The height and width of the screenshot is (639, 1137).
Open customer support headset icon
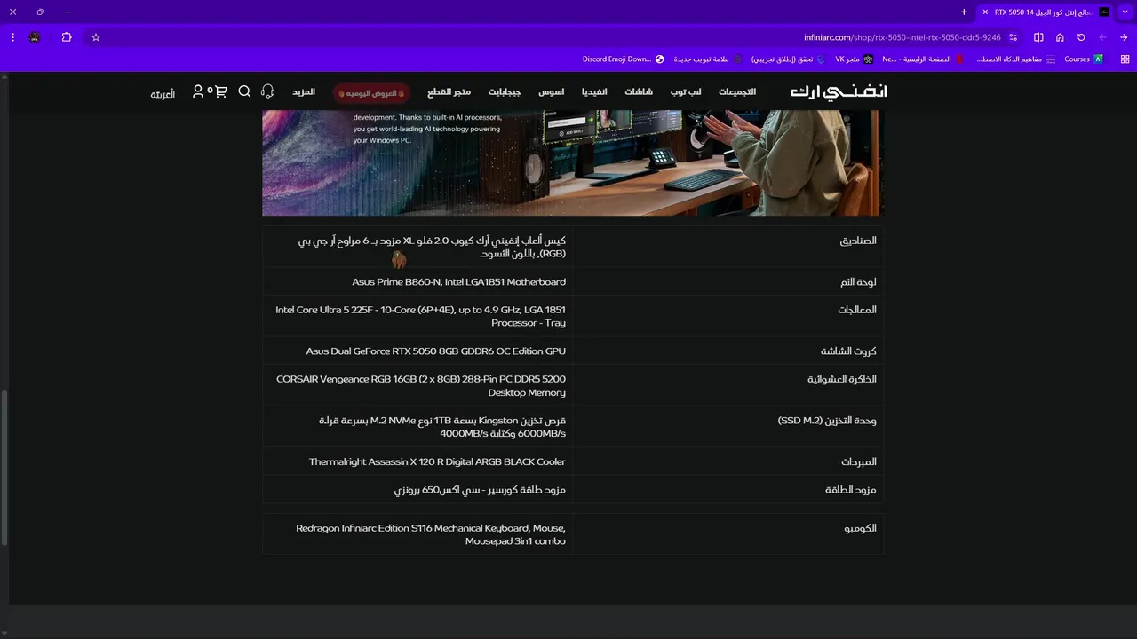coord(267,91)
